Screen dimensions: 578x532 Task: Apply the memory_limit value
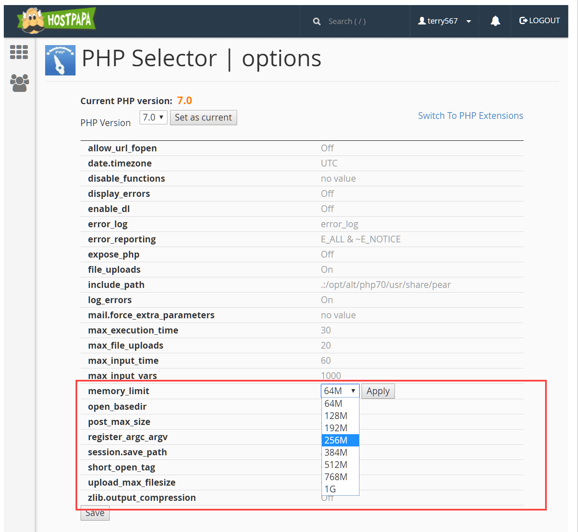click(x=378, y=391)
